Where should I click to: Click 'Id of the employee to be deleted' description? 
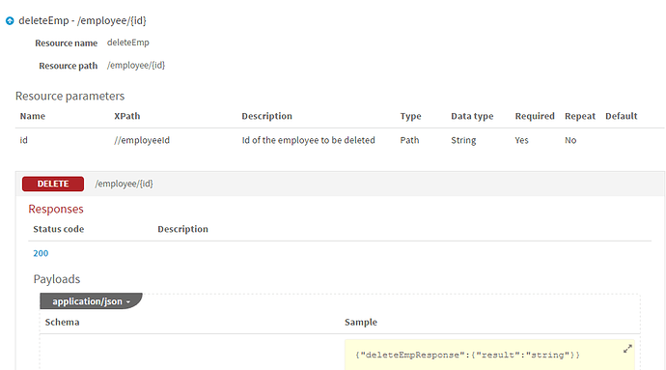point(308,140)
